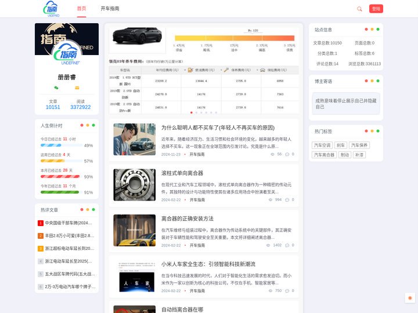Click comment icon of 离合器的正确安装方法 post
The height and width of the screenshot is (313, 418).
tap(287, 245)
